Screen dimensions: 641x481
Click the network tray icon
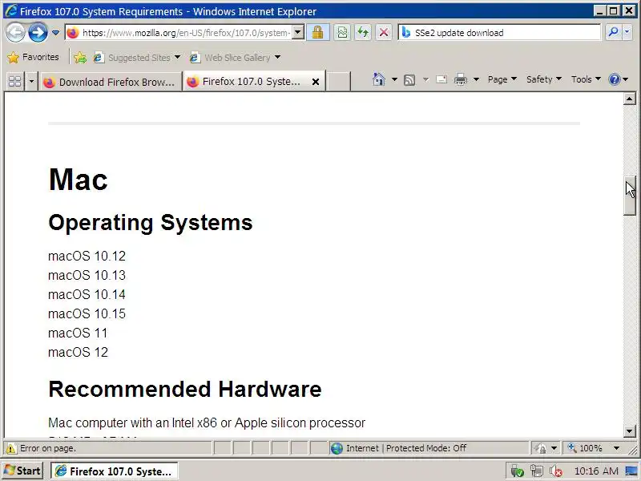(537, 471)
